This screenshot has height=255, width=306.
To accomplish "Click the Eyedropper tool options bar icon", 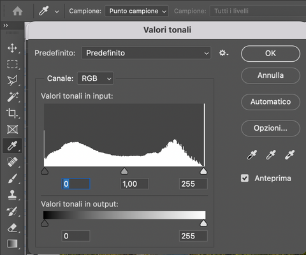I will (43, 11).
